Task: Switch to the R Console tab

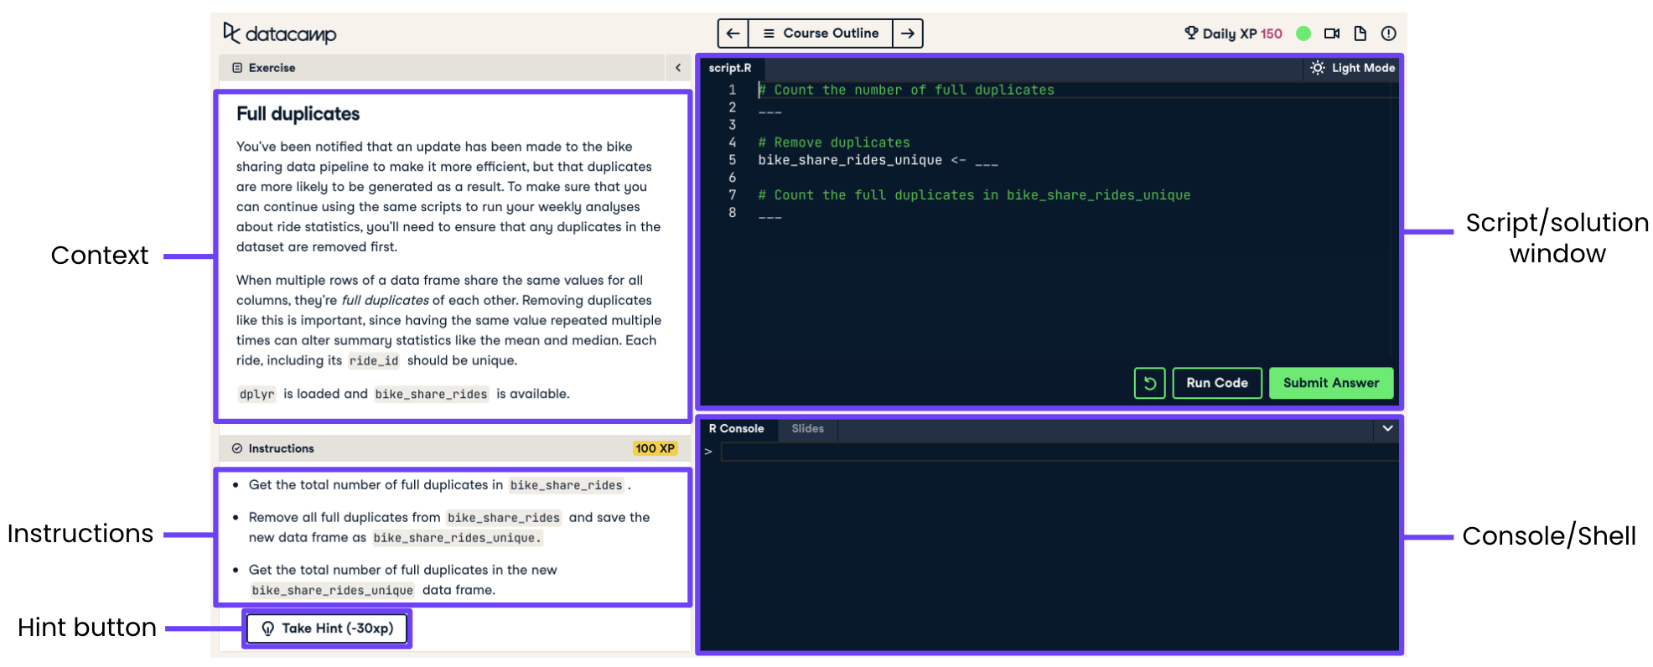Action: pos(736,429)
